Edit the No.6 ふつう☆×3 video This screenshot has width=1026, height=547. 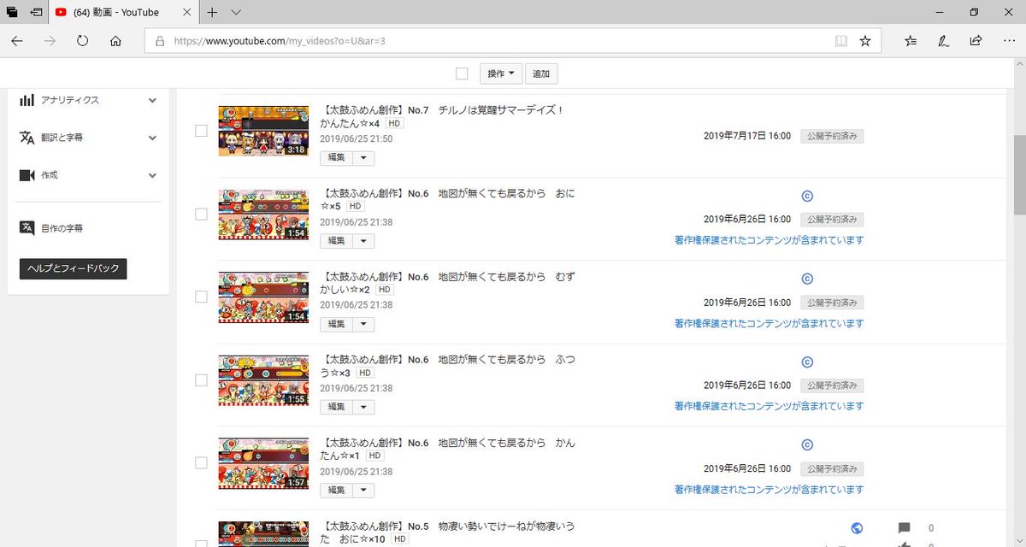pyautogui.click(x=336, y=407)
